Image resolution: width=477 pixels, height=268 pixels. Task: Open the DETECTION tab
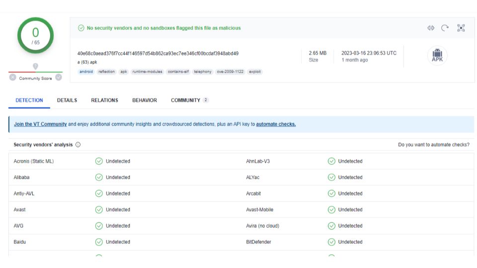point(29,100)
